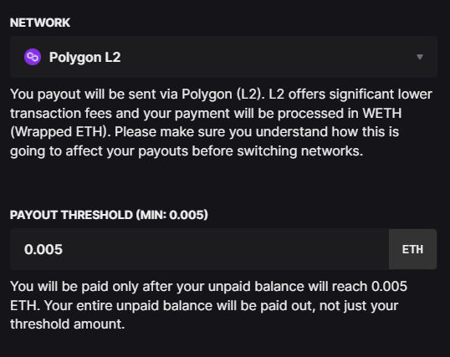Expand the network selector arrow
Viewport: 450px width, 357px height.
click(x=420, y=57)
